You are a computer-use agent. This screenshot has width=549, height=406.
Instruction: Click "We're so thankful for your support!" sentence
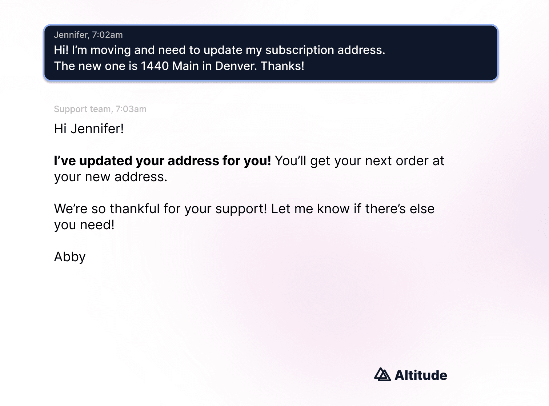click(x=160, y=209)
